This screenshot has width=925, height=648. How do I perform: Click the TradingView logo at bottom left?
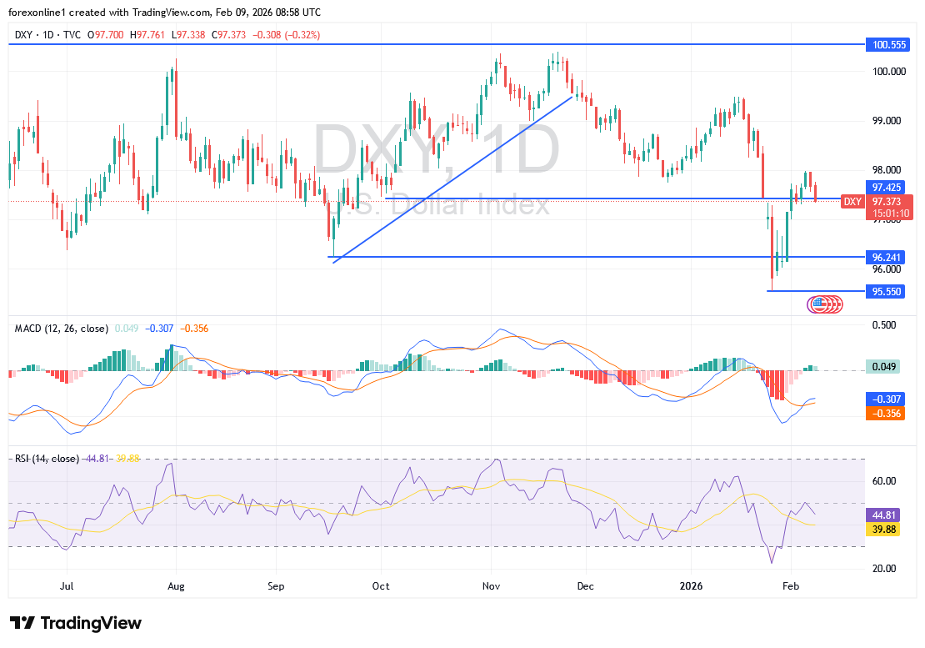pyautogui.click(x=76, y=623)
